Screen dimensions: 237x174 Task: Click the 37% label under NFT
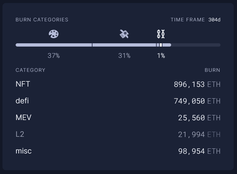coord(54,56)
